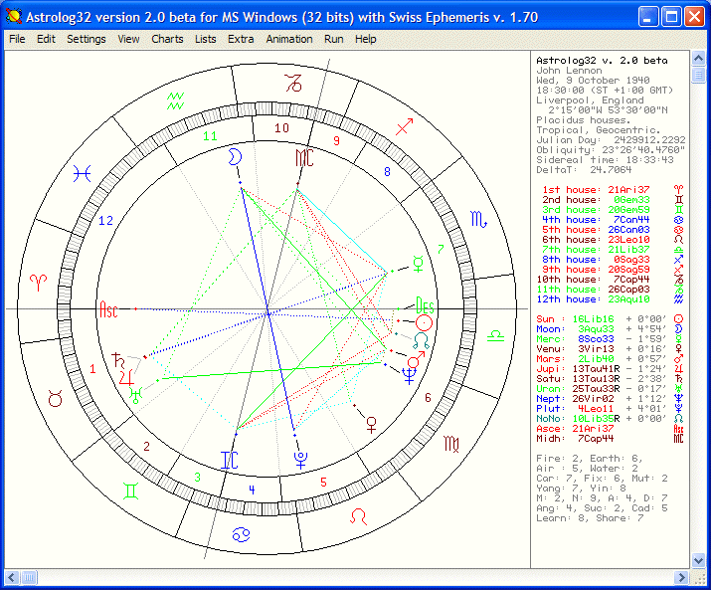Open the Animation menu
The height and width of the screenshot is (590, 711).
289,39
